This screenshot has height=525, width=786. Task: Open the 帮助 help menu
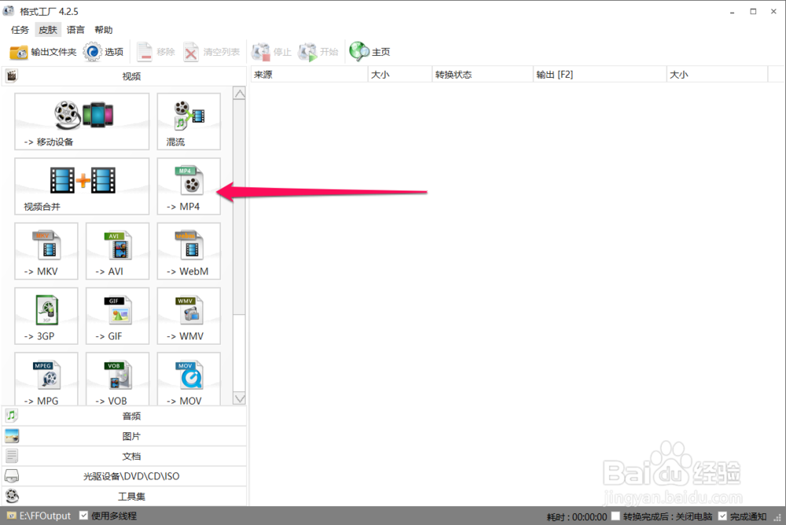[104, 30]
